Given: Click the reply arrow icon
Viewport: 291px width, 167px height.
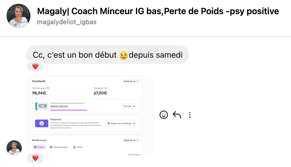Looking at the screenshot, I should tap(177, 115).
